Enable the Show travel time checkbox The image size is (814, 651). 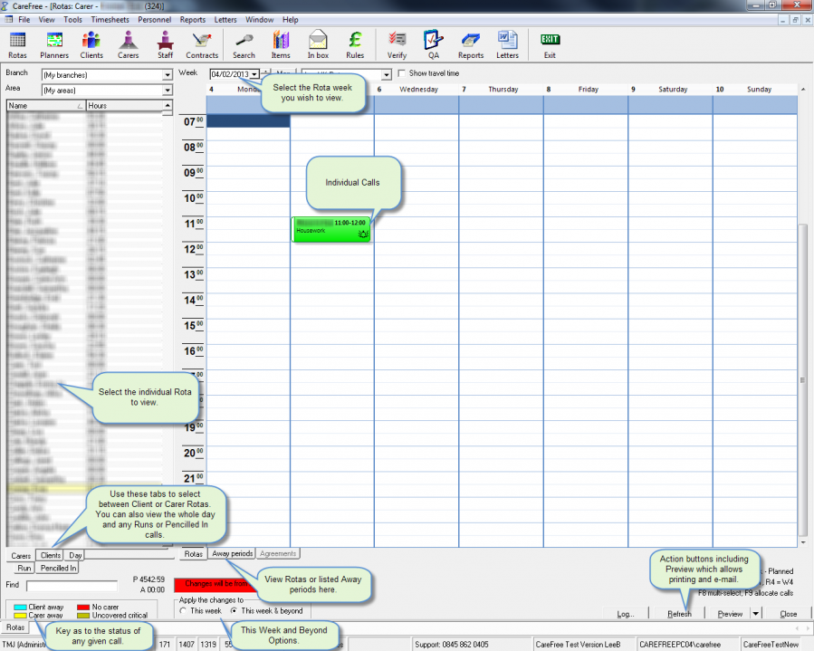click(402, 74)
